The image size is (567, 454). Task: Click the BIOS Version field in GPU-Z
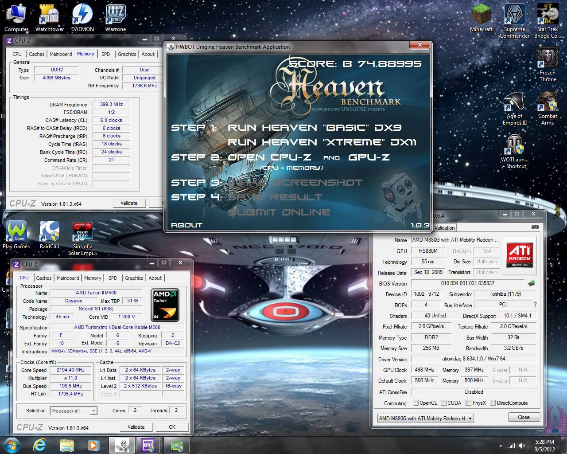click(x=468, y=283)
